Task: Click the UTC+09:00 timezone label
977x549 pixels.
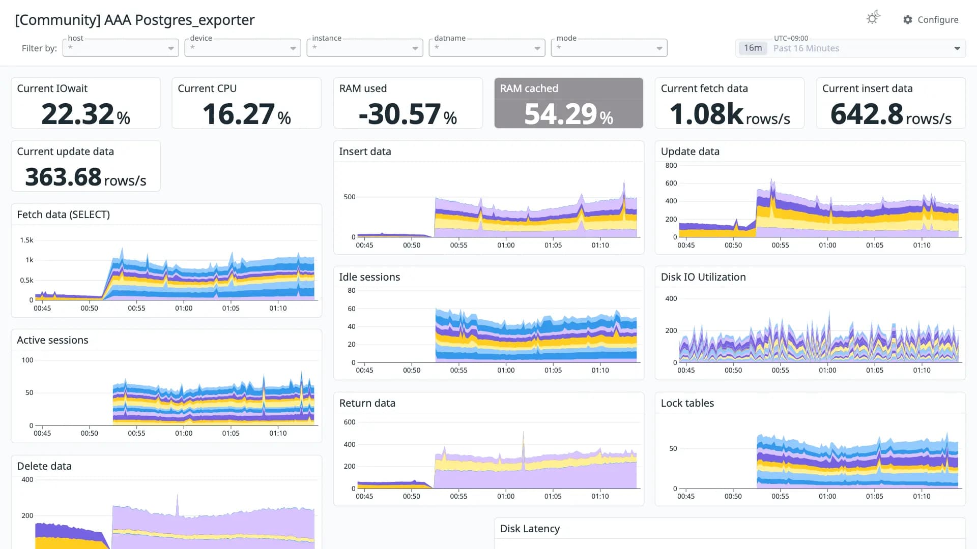Action: click(x=791, y=38)
